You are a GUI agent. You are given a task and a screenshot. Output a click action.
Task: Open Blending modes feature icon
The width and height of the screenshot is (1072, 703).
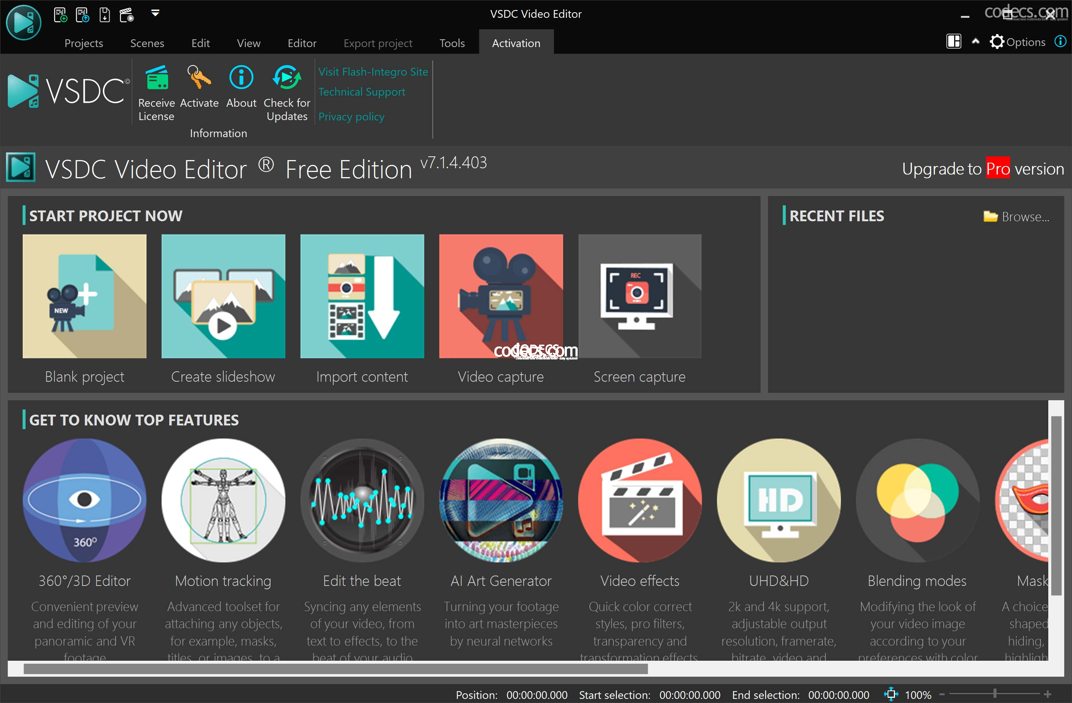pyautogui.click(x=917, y=500)
